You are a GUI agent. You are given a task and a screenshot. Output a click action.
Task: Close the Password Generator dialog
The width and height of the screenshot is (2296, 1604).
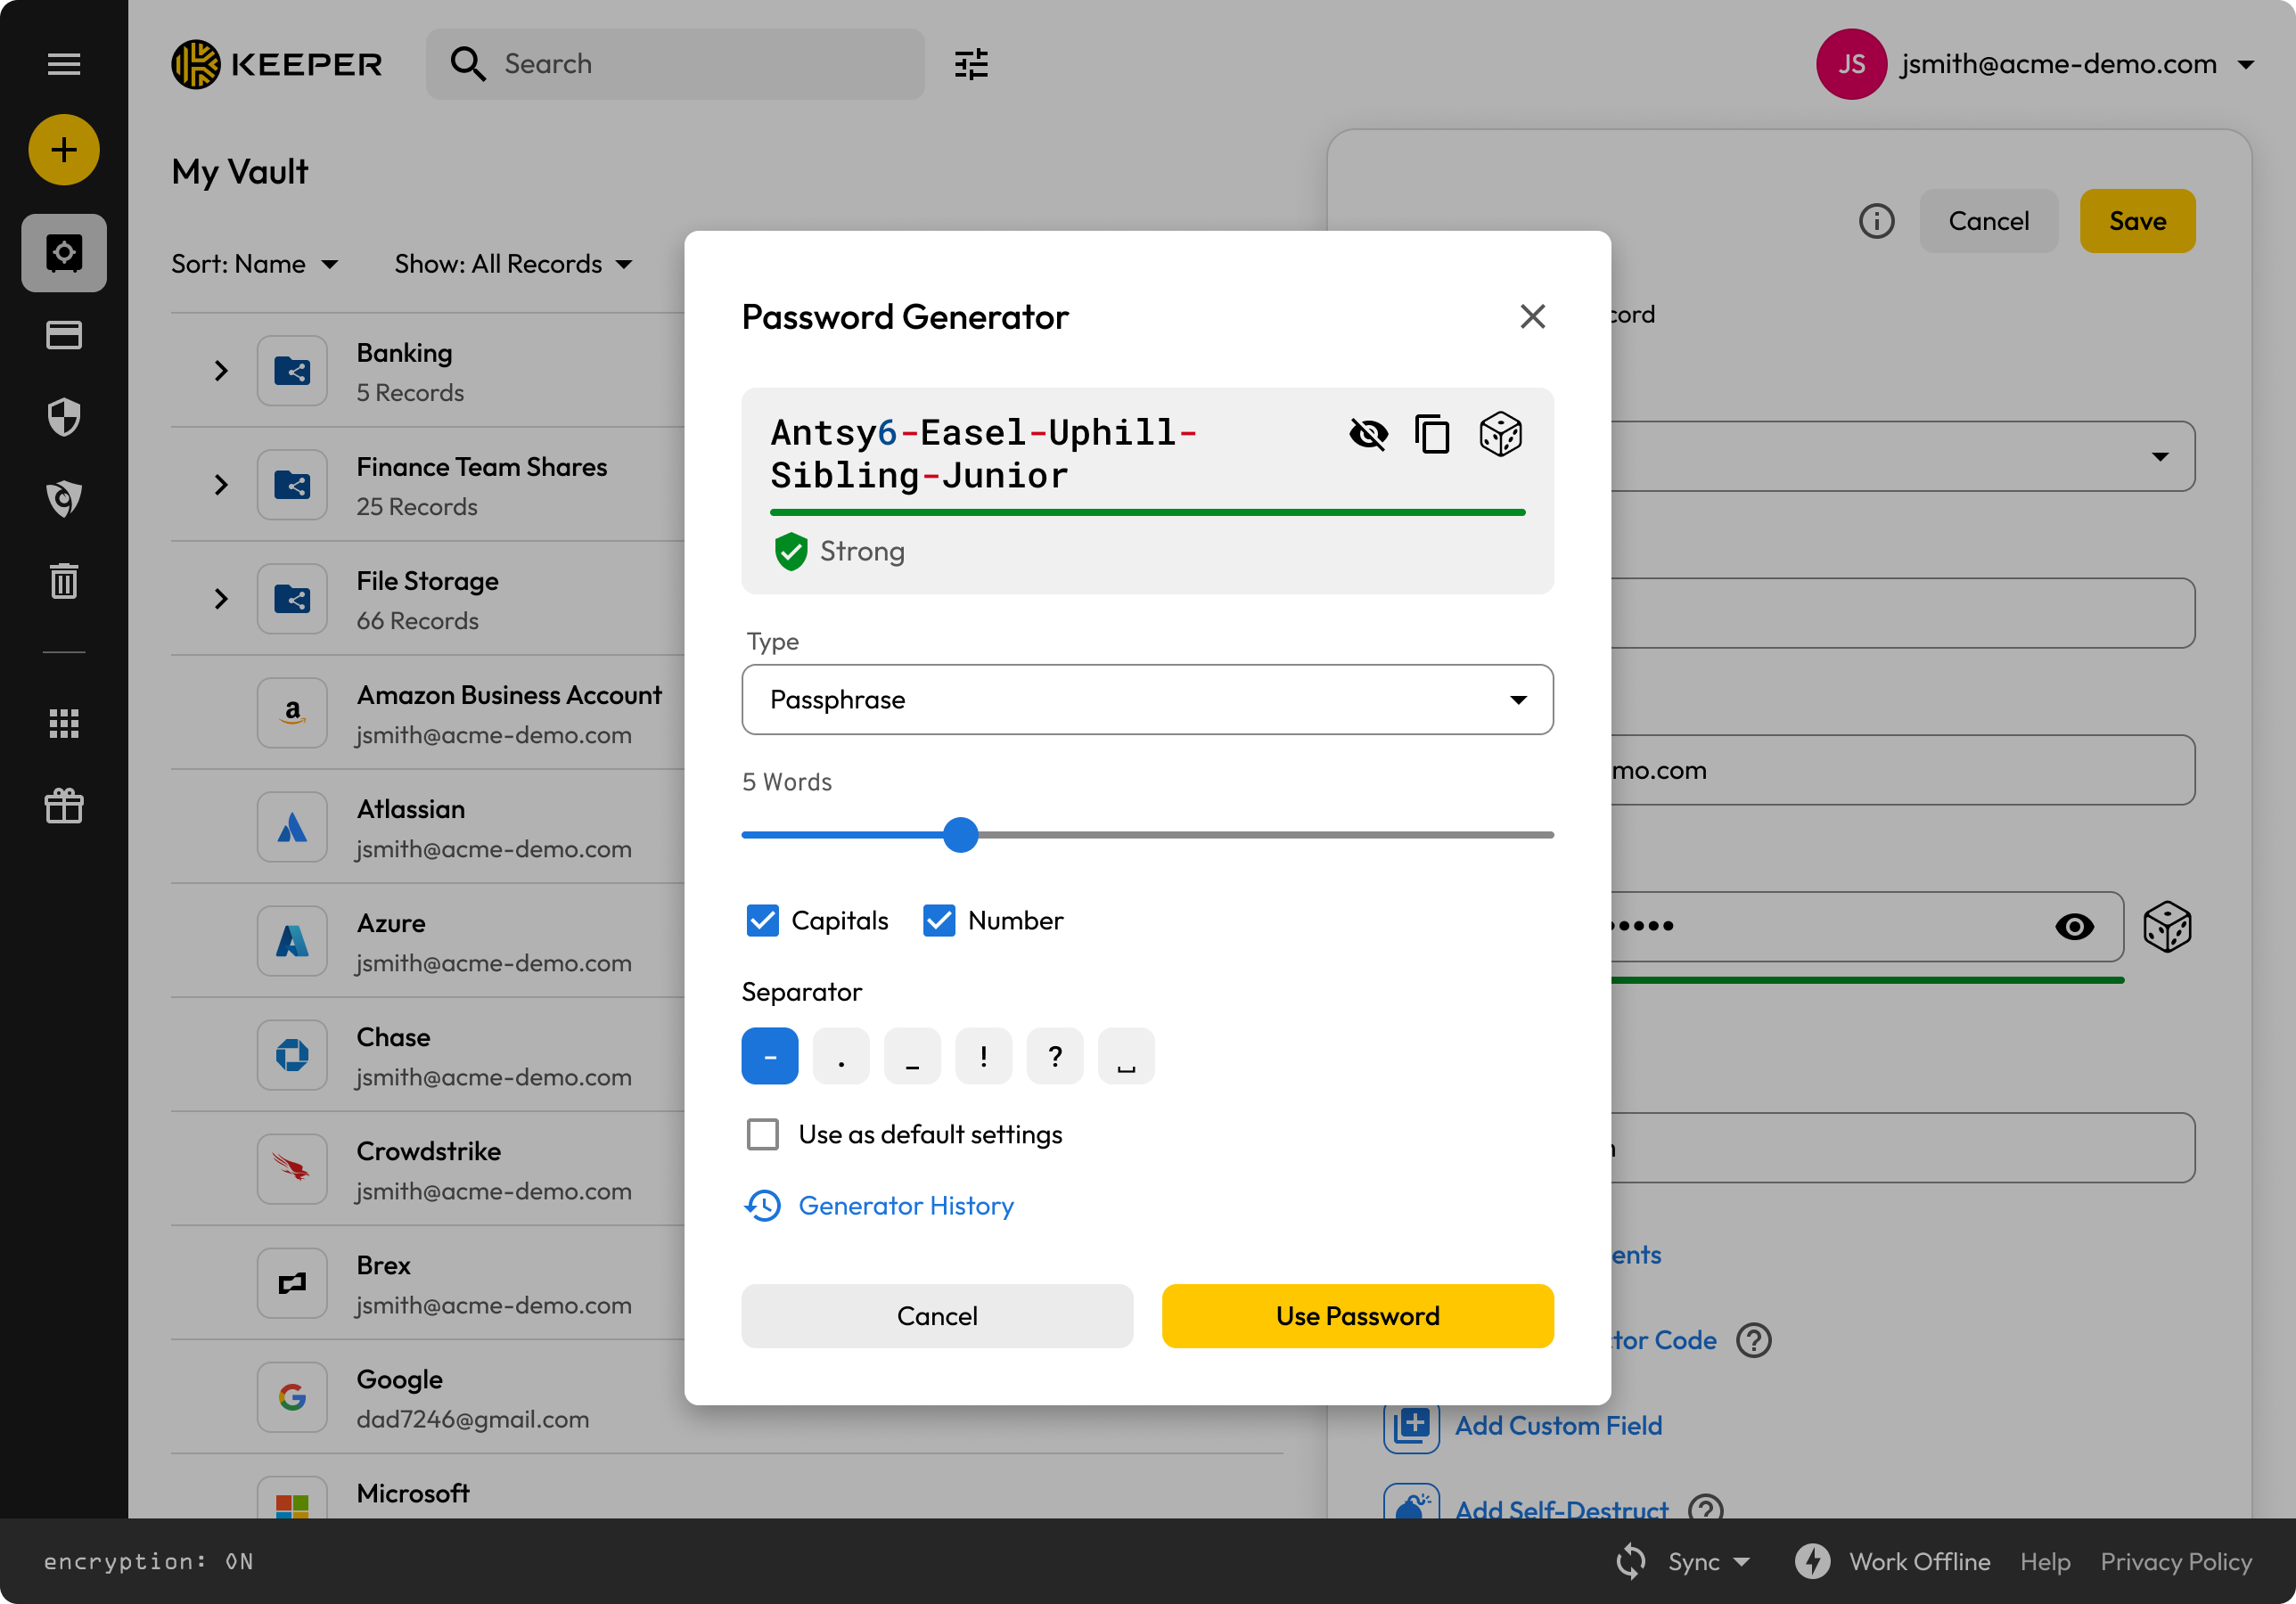tap(1532, 316)
